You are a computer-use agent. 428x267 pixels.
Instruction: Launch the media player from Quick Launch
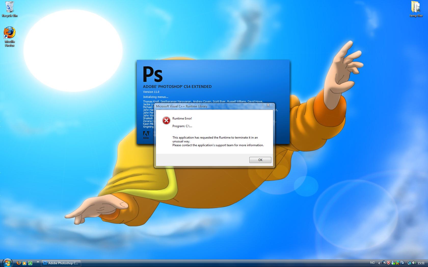24,263
